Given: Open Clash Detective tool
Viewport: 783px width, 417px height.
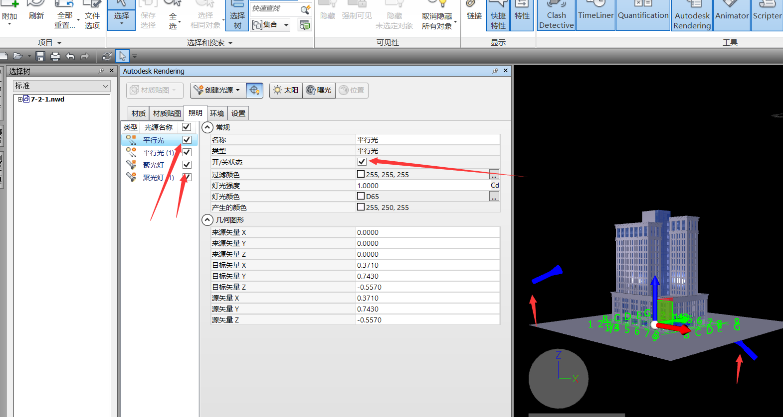Looking at the screenshot, I should [556, 15].
